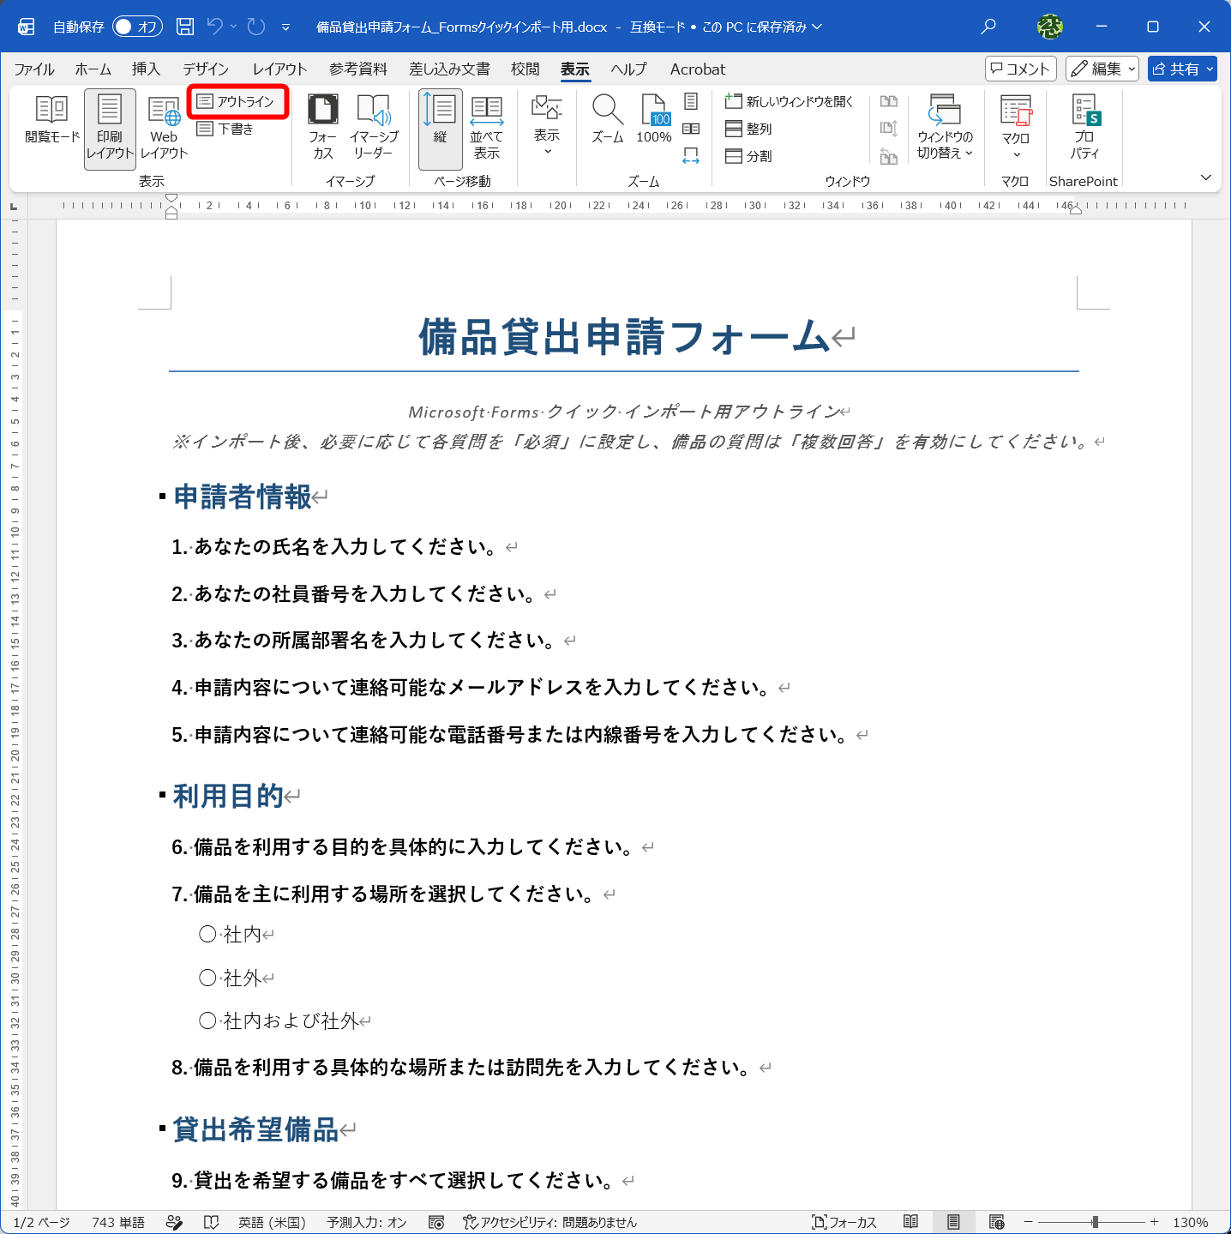This screenshot has height=1234, width=1231.
Task: Open Customize Quick Access Toolbar dropdown
Action: pyautogui.click(x=285, y=27)
